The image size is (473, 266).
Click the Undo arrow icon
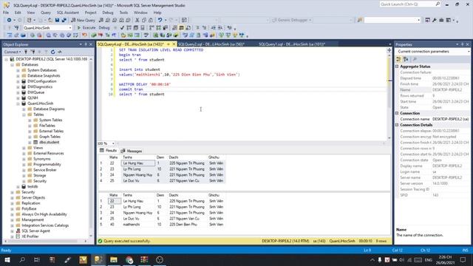pos(160,20)
